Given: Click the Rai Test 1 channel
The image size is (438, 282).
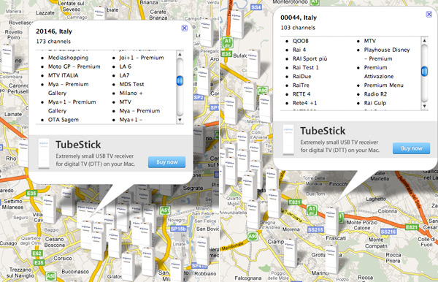Looking at the screenshot, I should [306, 67].
